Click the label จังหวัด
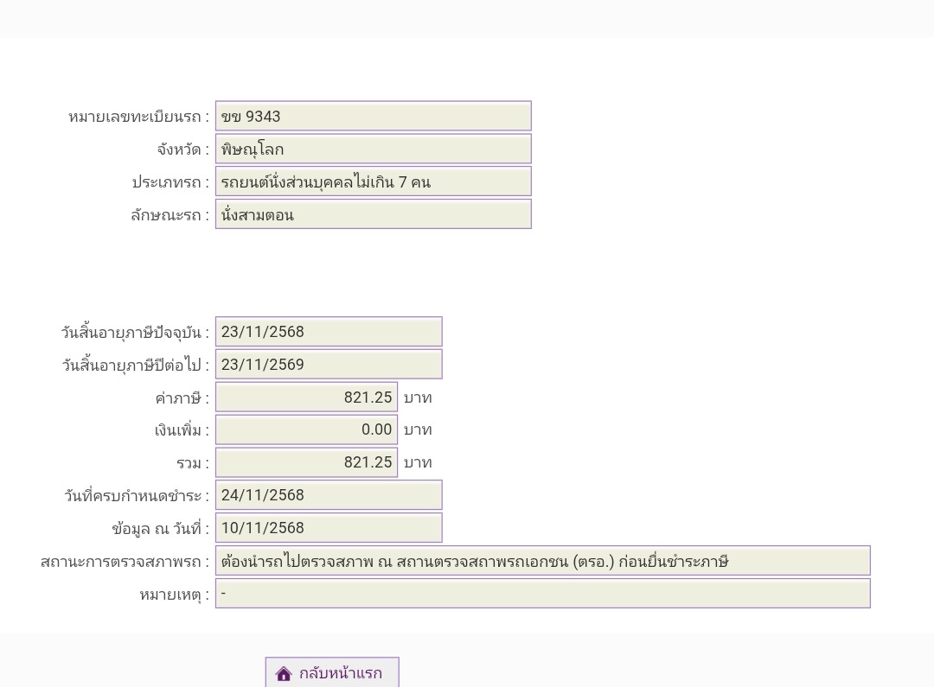Image resolution: width=934 pixels, height=687 pixels. (x=182, y=149)
